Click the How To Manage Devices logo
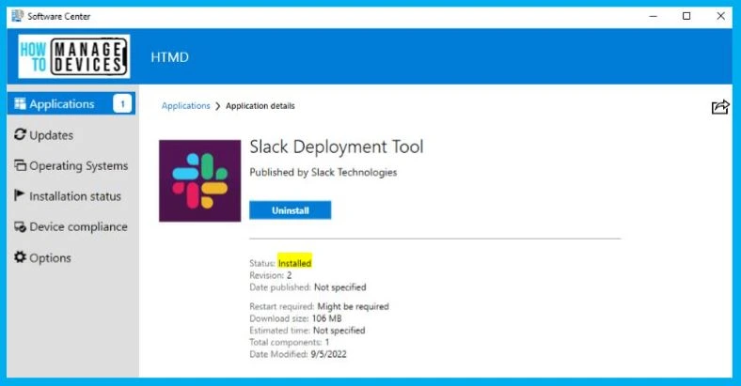Image resolution: width=741 pixels, height=386 pixels. (74, 56)
